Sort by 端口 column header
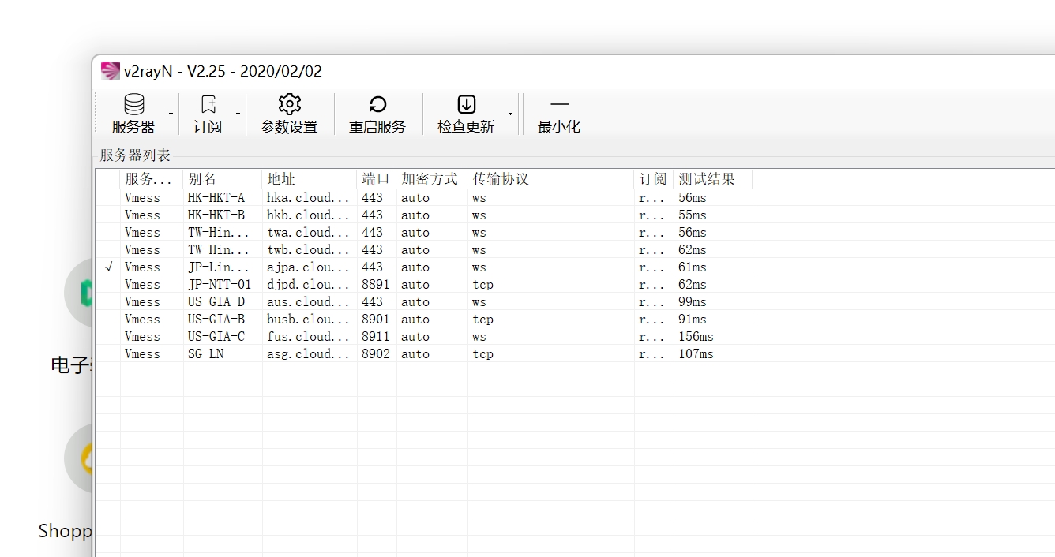 (377, 179)
